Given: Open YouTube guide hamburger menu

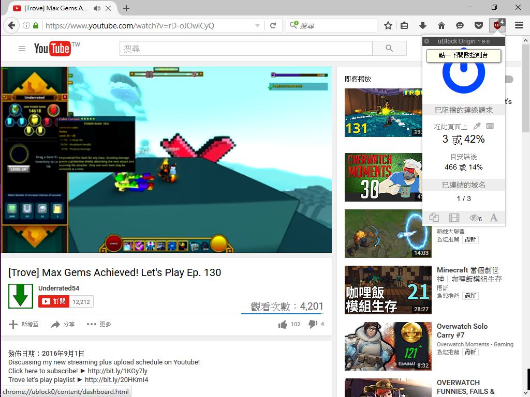Looking at the screenshot, I should pyautogui.click(x=22, y=49).
